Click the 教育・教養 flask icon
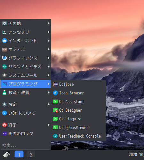Viewport: 144px width, 160px height. 4,92
